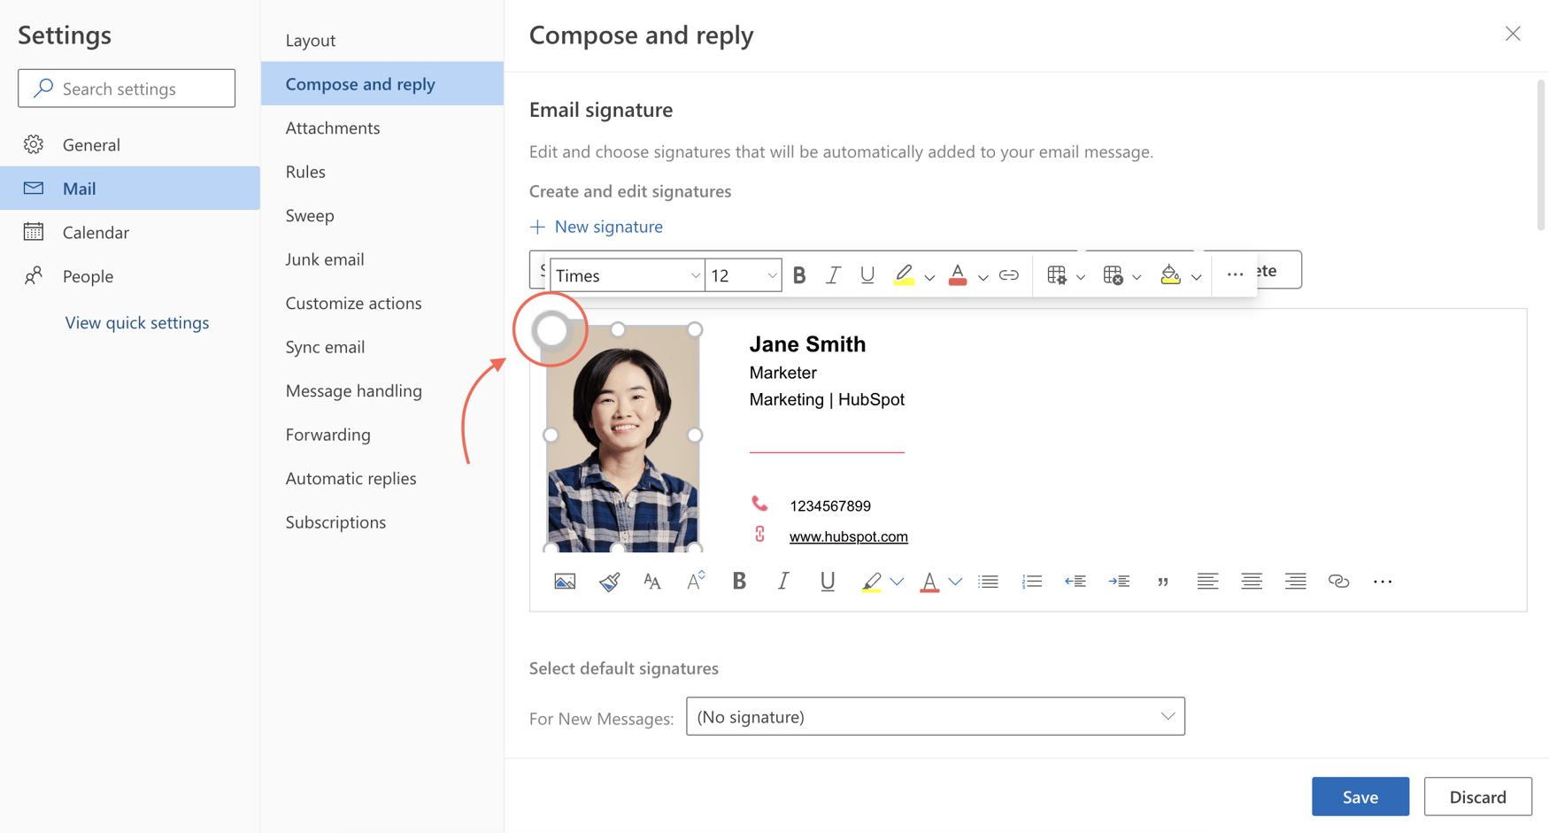Image resolution: width=1549 pixels, height=833 pixels.
Task: Apply highlight in bottom editor toolbar
Action: (x=871, y=582)
